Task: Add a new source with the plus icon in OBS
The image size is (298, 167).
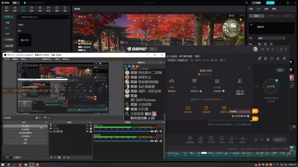Action: pyautogui.click(x=51, y=157)
